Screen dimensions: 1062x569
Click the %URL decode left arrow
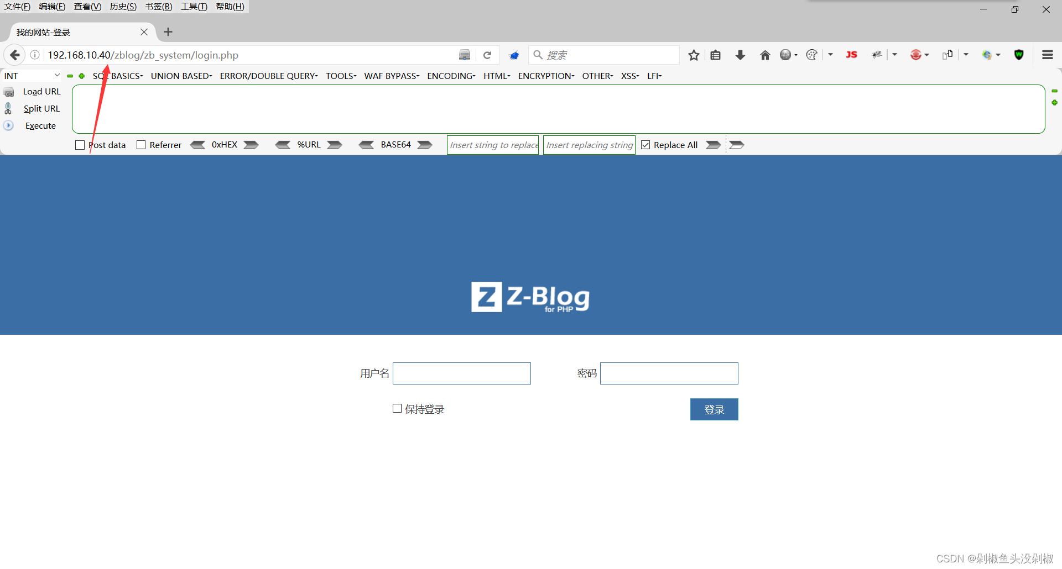[283, 145]
